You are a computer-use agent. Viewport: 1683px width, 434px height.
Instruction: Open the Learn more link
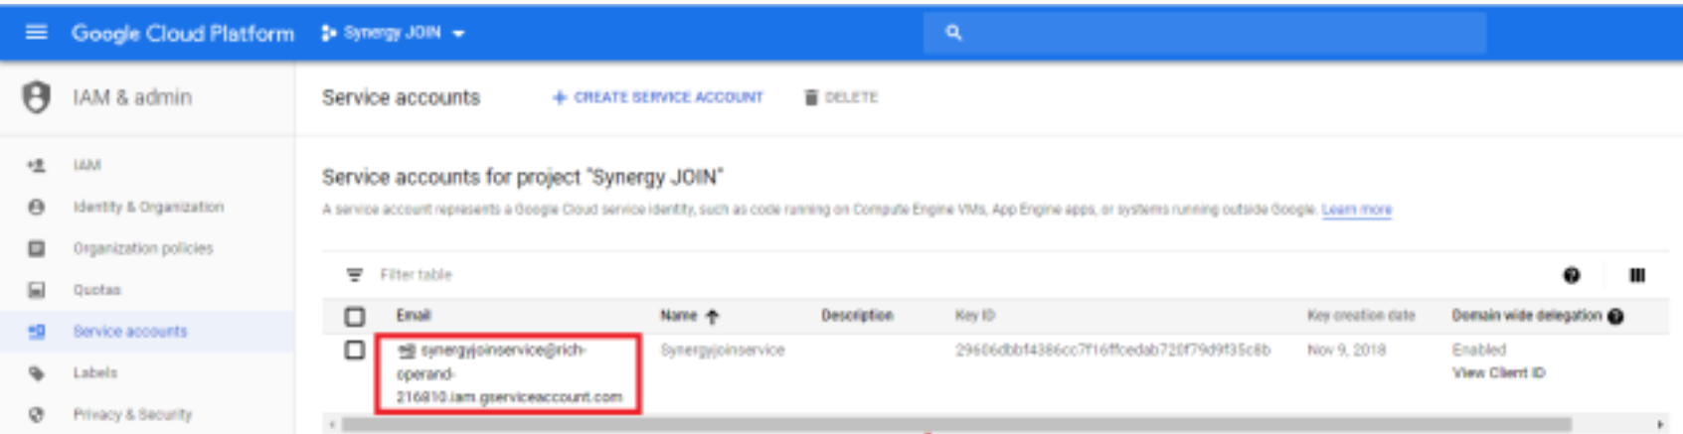point(1356,210)
